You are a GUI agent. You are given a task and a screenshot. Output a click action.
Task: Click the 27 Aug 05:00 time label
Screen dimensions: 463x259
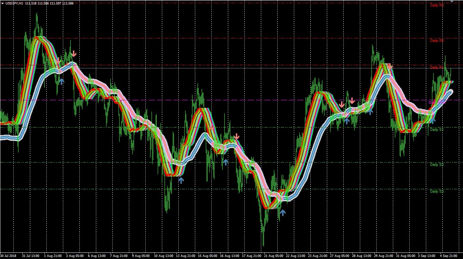coord(340,256)
